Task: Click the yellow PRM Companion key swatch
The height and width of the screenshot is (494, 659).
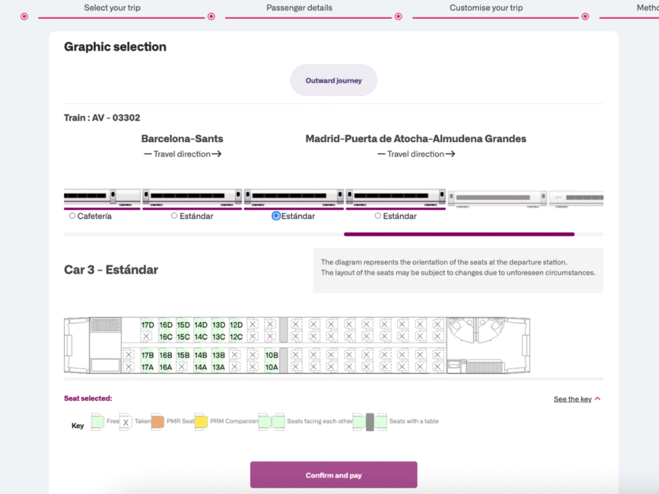Action: (x=201, y=422)
